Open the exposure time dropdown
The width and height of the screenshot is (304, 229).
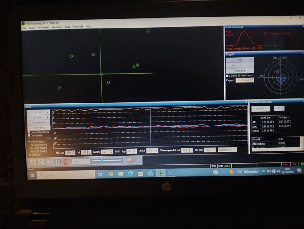tap(81, 162)
